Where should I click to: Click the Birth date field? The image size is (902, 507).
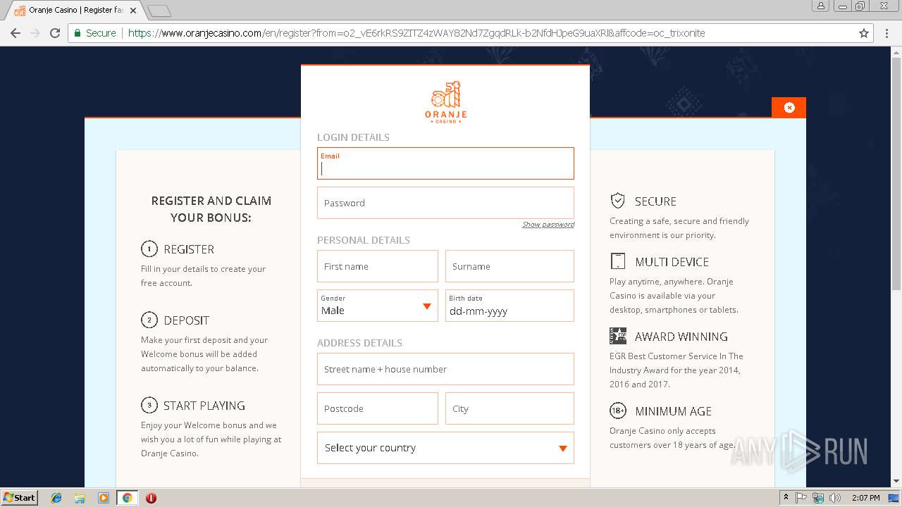[509, 306]
